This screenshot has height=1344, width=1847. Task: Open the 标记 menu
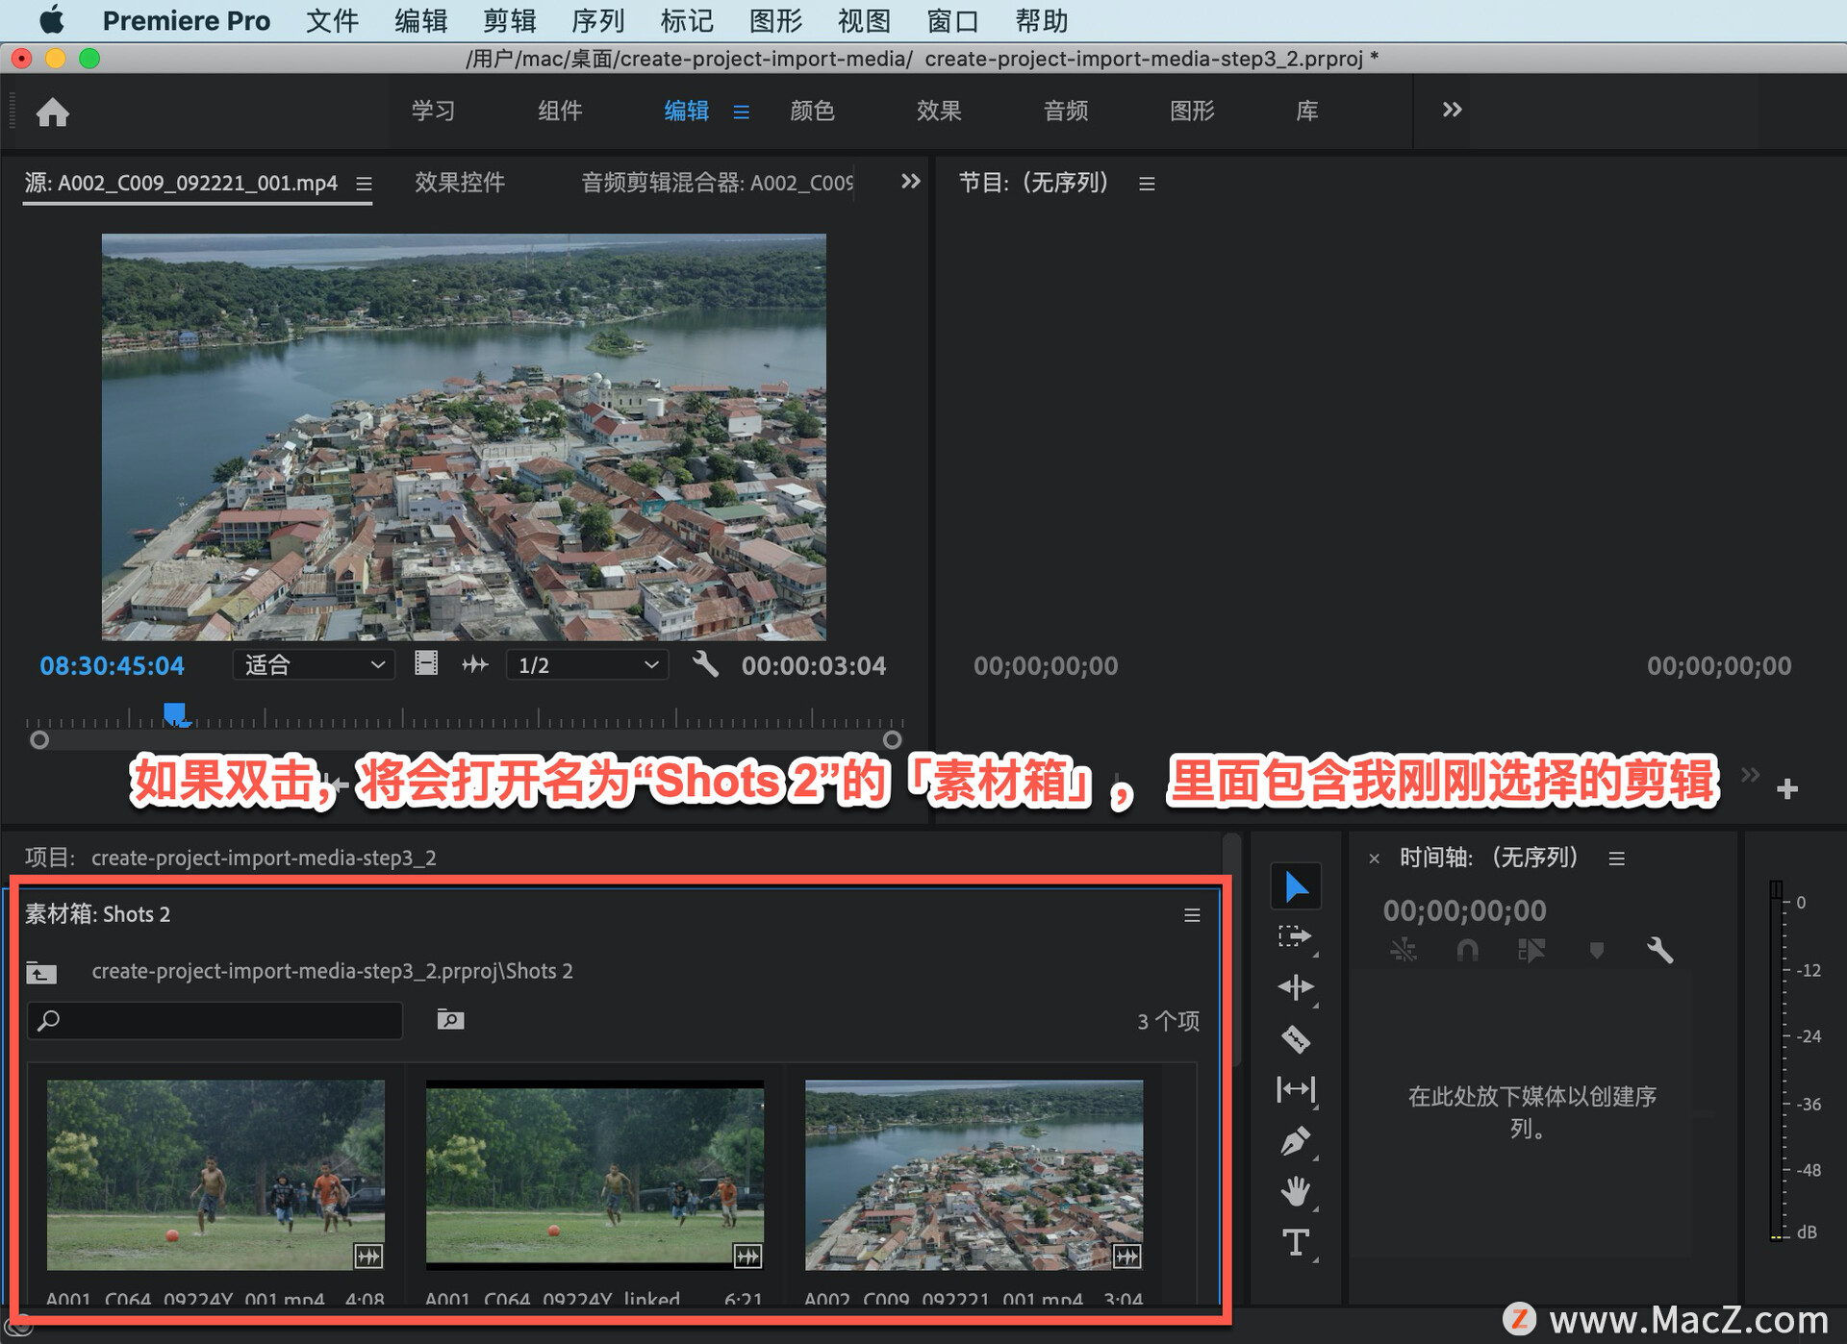(687, 20)
